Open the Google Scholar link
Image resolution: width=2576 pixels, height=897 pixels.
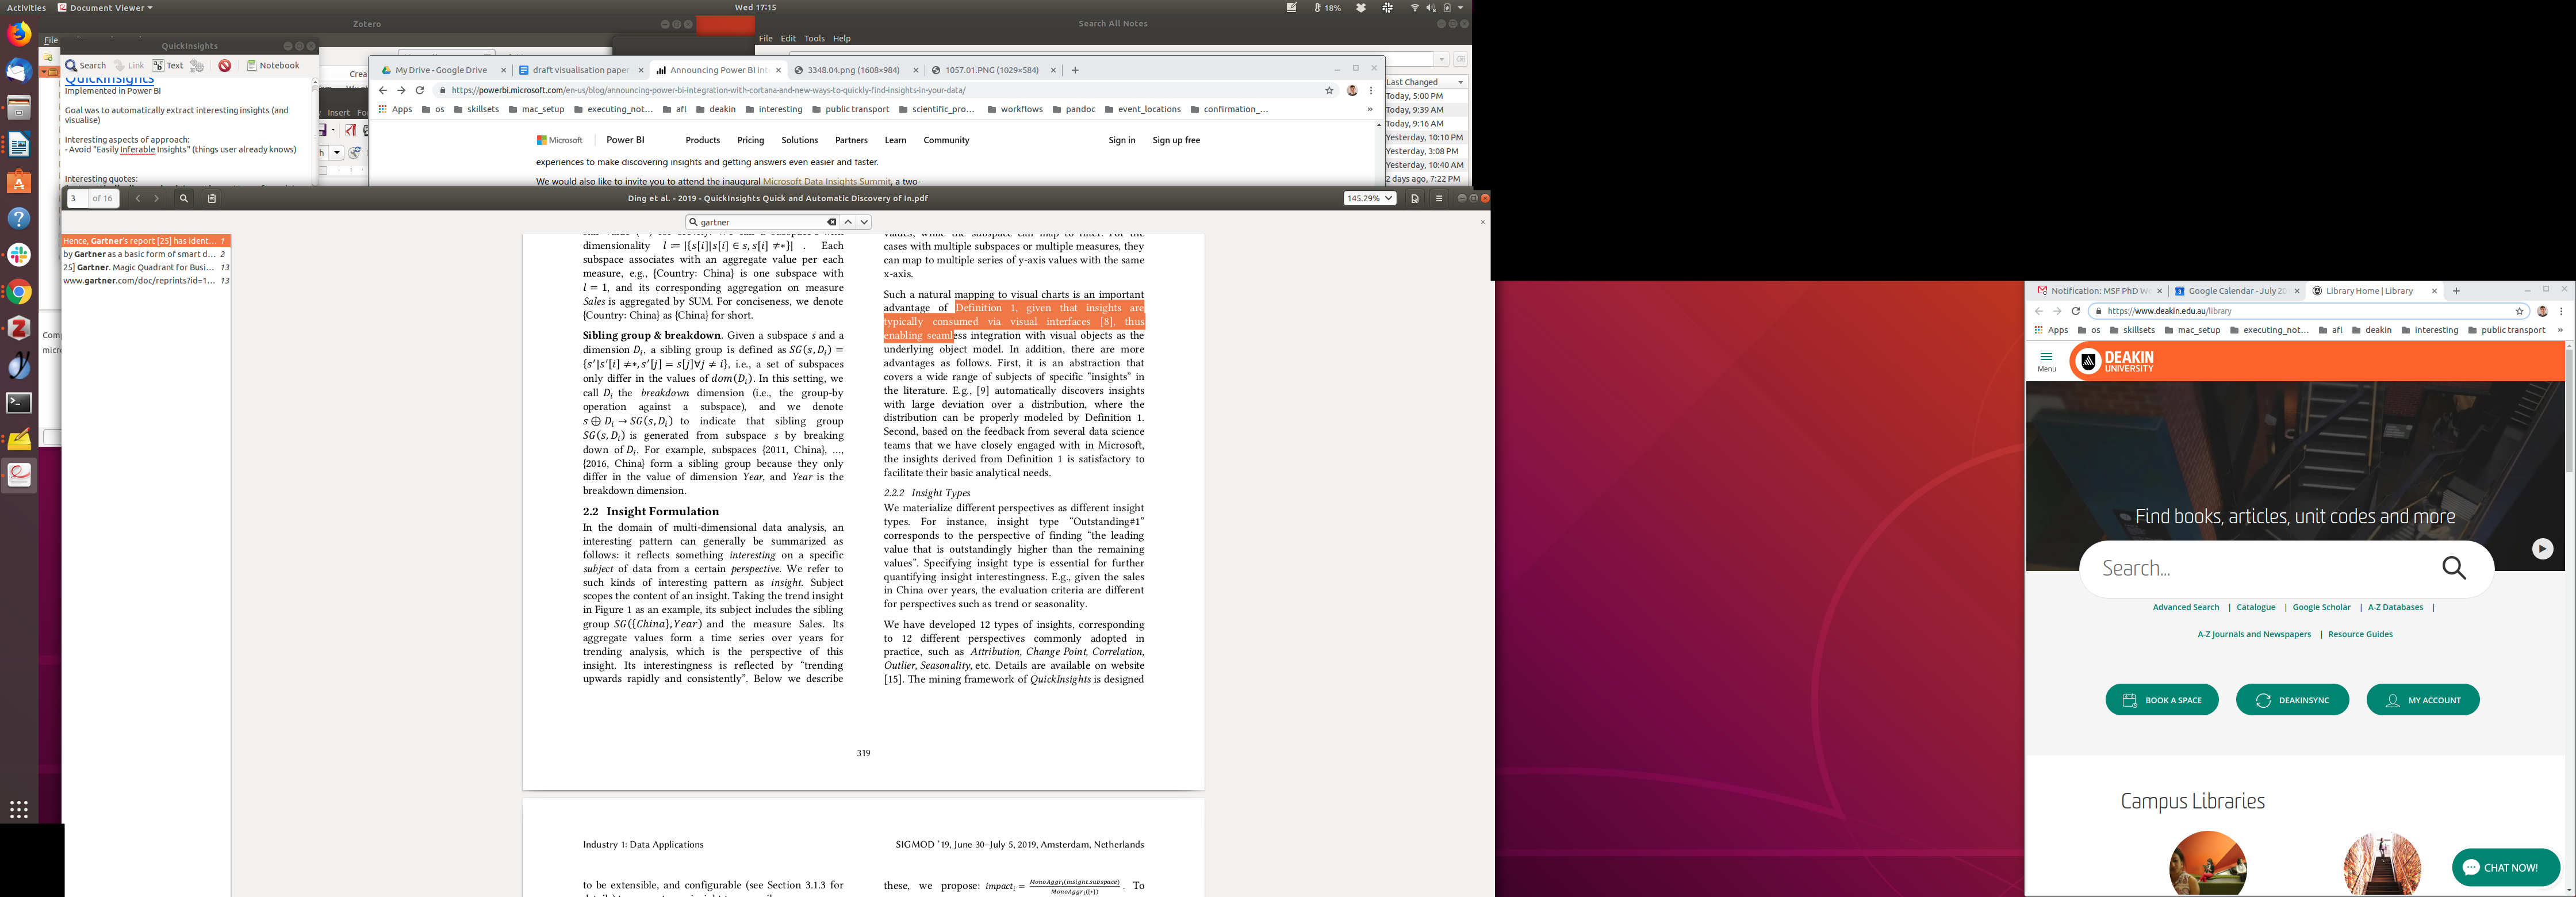2321,607
